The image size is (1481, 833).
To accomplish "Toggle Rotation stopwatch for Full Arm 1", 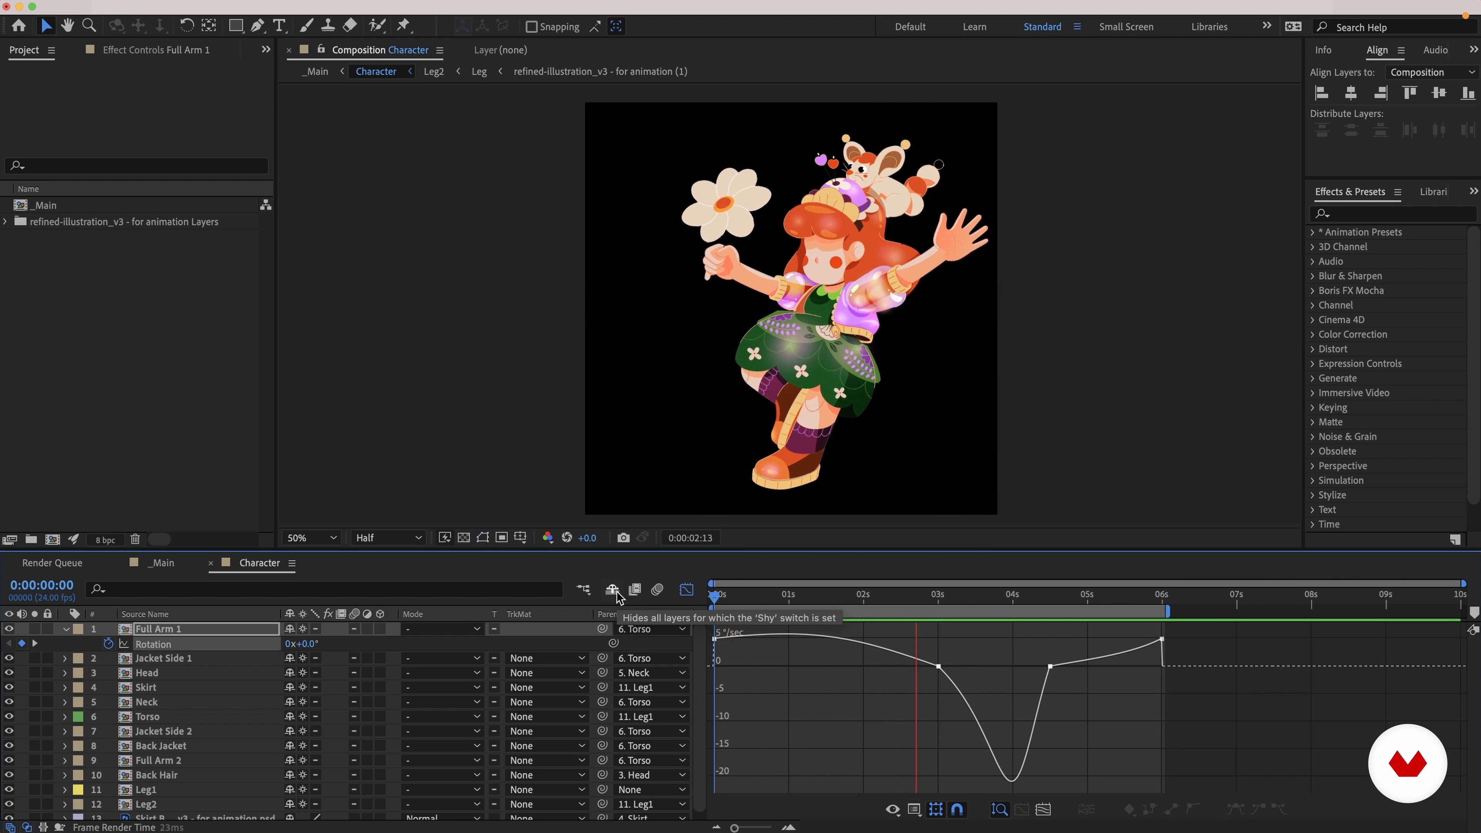I will pyautogui.click(x=108, y=644).
